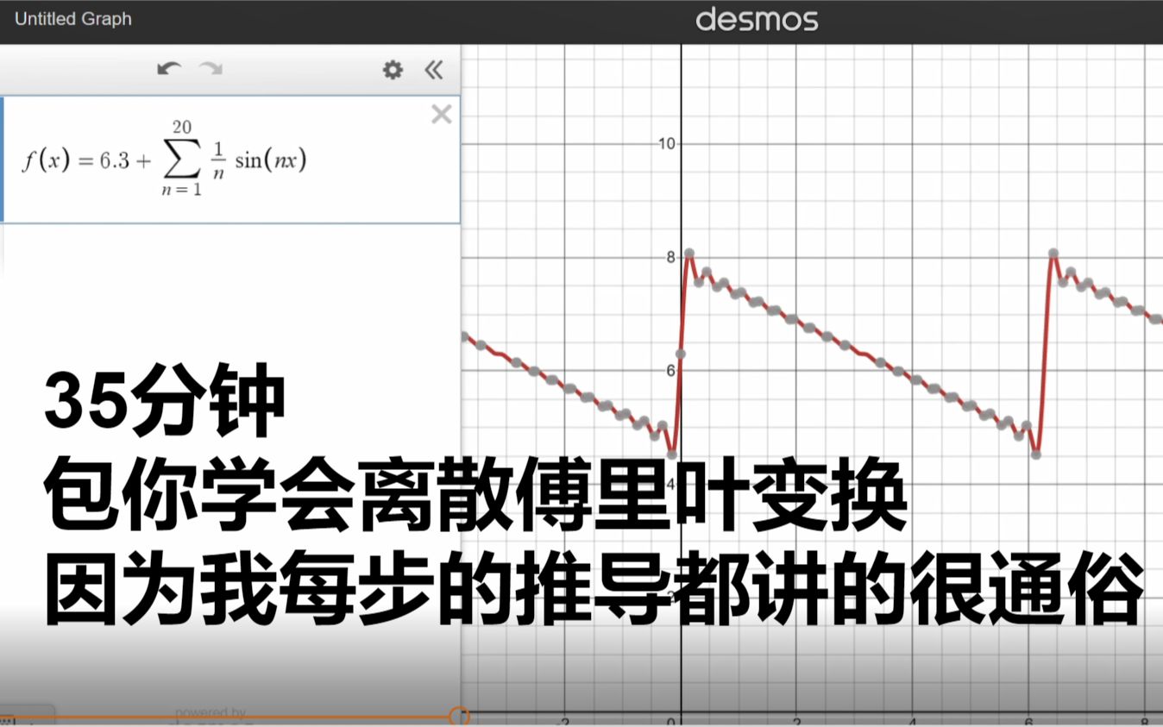This screenshot has width=1163, height=727.
Task: Click the Untitled Graph title
Action: [x=73, y=18]
